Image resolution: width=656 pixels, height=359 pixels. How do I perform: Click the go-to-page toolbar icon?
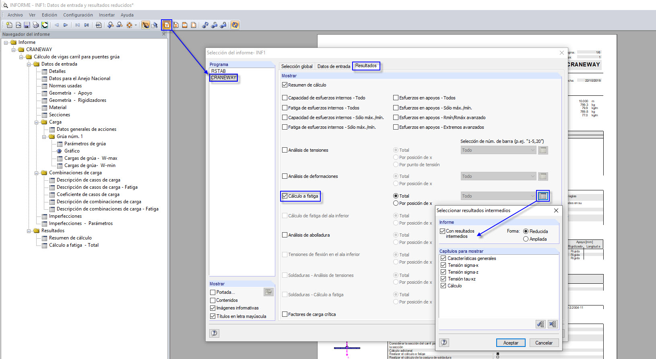pos(99,25)
